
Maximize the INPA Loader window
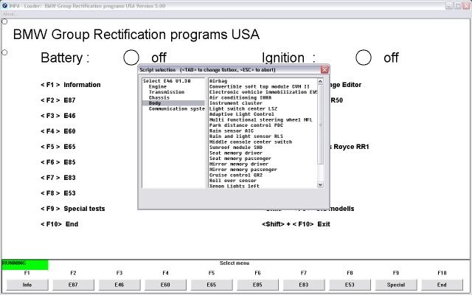point(458,5)
